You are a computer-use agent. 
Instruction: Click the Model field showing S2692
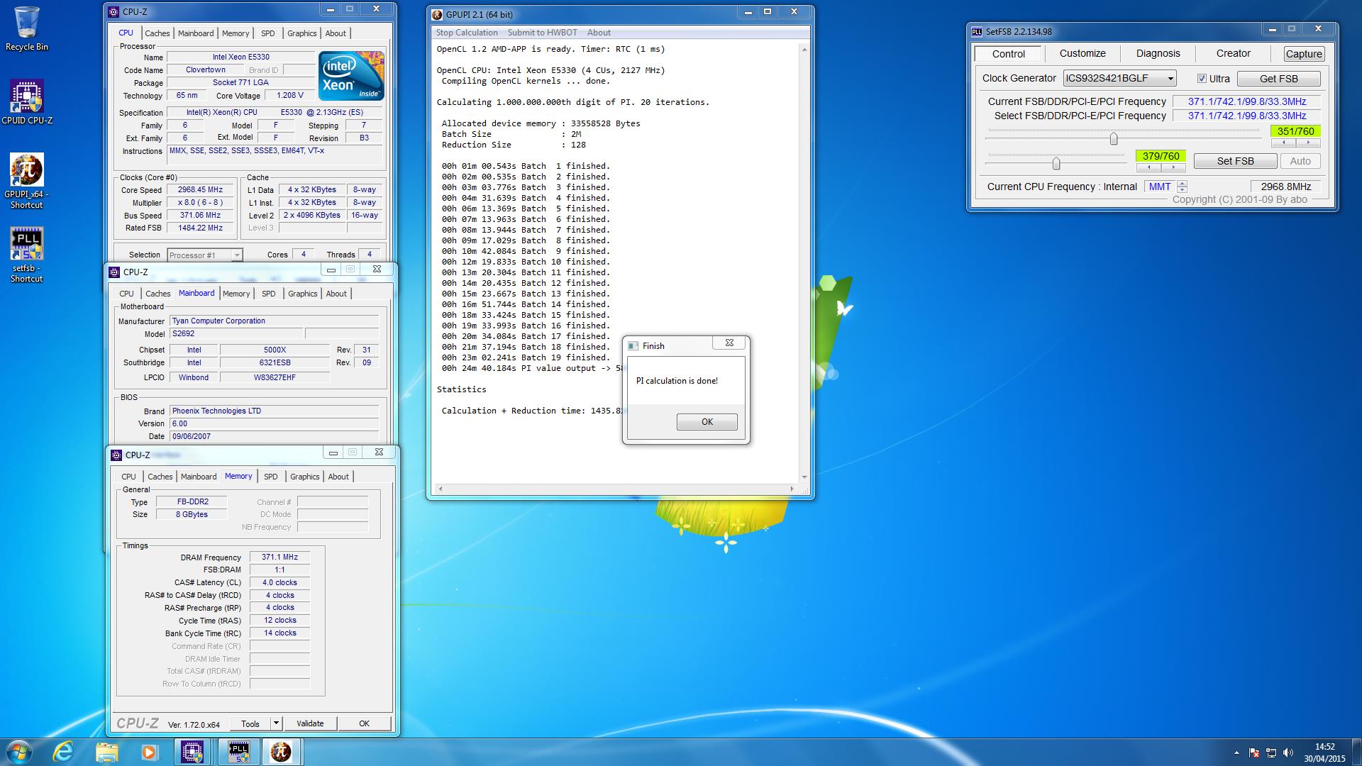[236, 333]
